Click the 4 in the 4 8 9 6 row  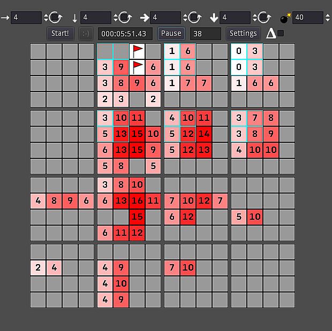coord(38,201)
